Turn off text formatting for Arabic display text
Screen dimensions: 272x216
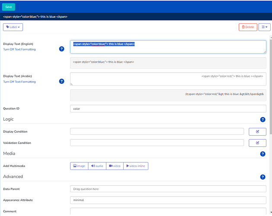coord(19,82)
